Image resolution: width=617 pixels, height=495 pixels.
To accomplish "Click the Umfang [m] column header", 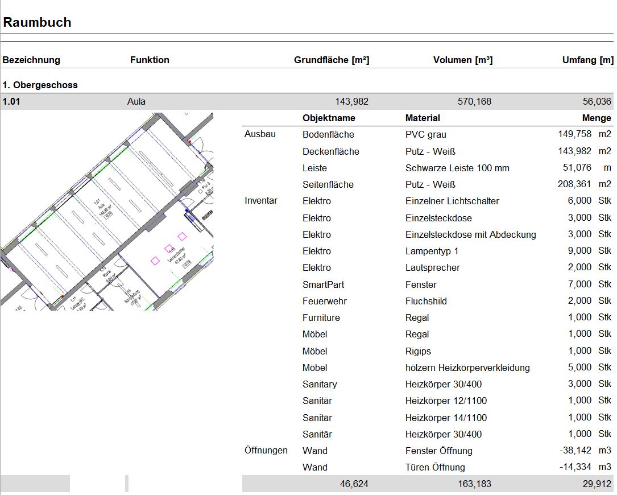I will pos(587,60).
